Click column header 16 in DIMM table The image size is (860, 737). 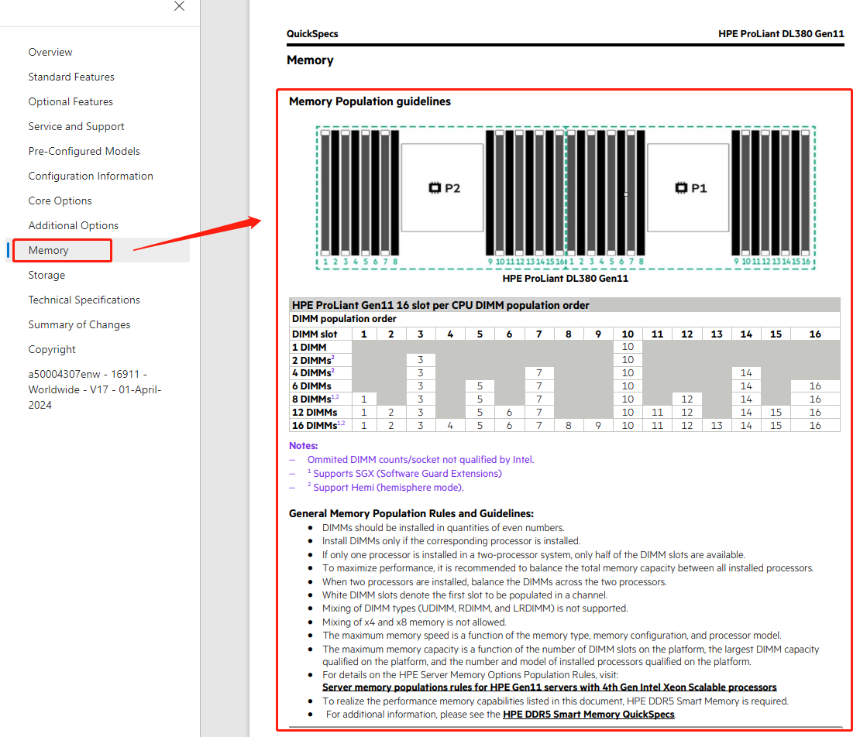click(x=815, y=334)
